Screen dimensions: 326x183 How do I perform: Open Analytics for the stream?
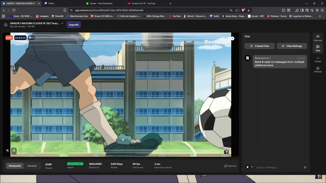coord(230,166)
